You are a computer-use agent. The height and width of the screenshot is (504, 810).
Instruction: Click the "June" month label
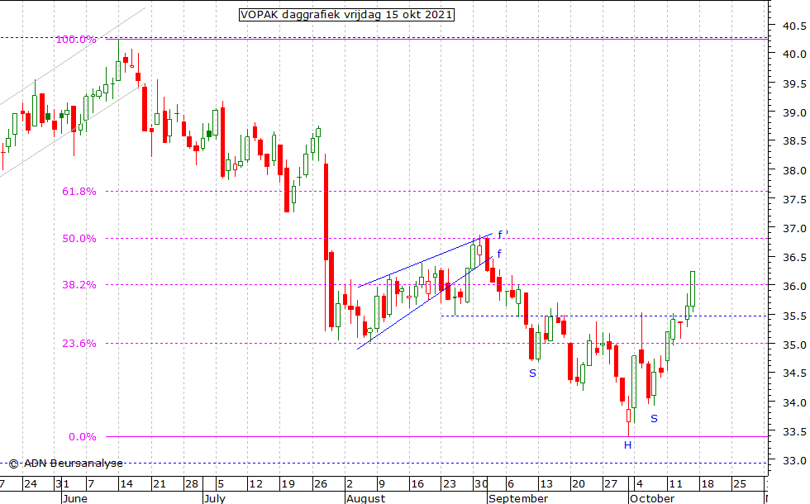(x=75, y=498)
